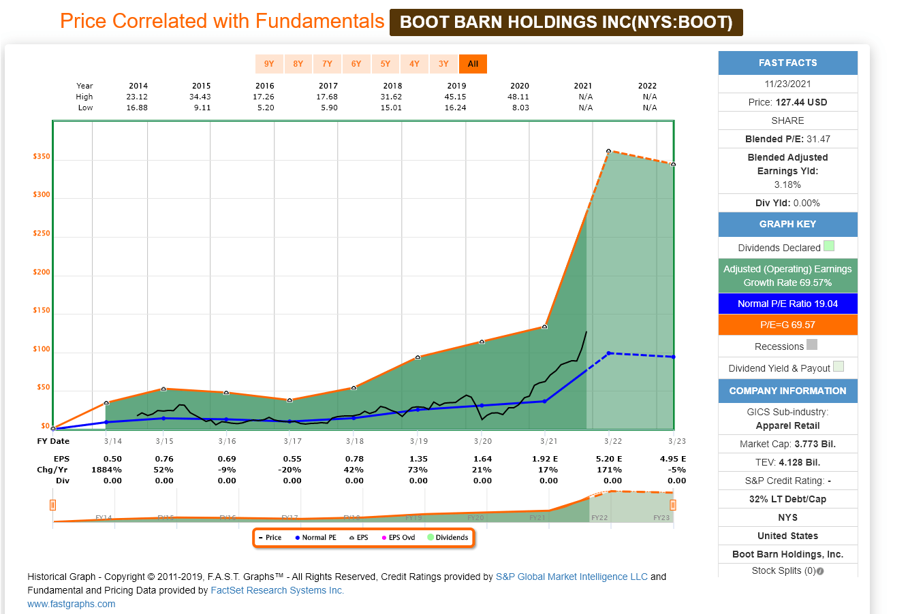Screen dimensions: 908x614
Task: Click the EPS marker at 3/20 on the chart
Action: tap(482, 341)
